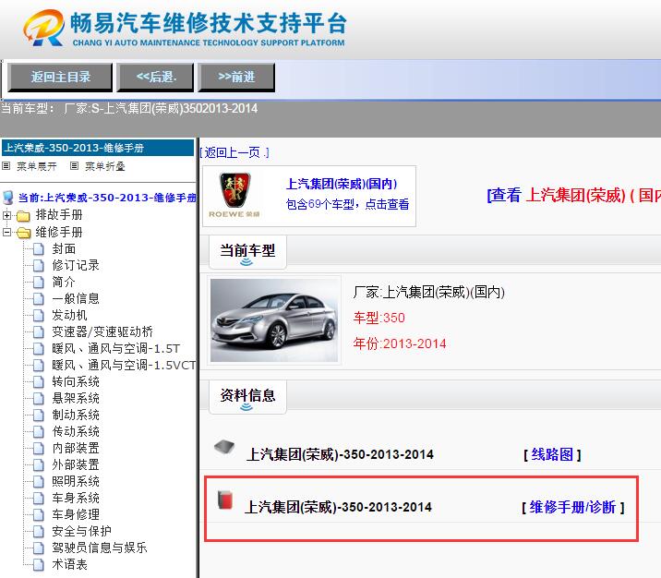
Task: Open the 暖风、通风与空调-1.5VCT page icon
Action: click(x=39, y=365)
